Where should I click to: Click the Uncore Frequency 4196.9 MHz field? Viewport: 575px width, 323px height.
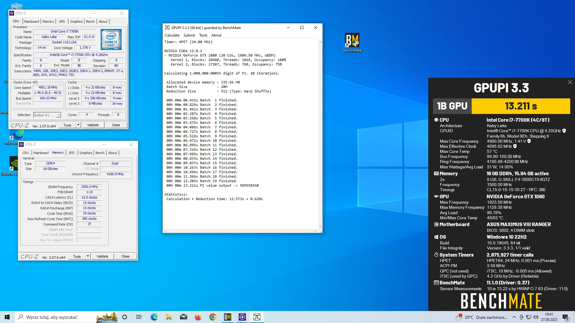[115, 174]
